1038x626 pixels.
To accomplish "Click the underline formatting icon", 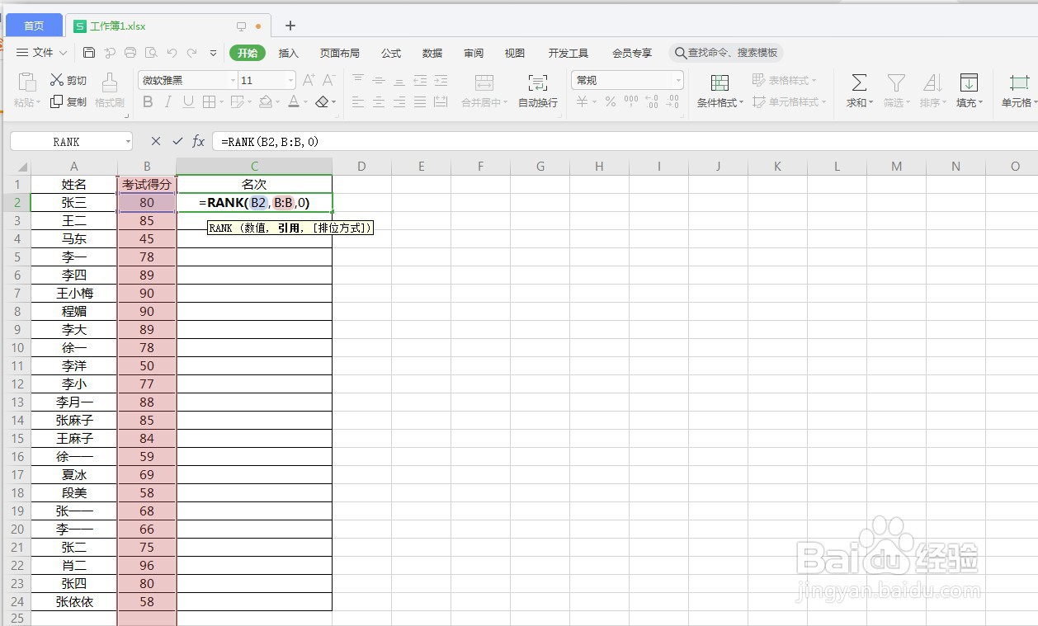I will (187, 101).
